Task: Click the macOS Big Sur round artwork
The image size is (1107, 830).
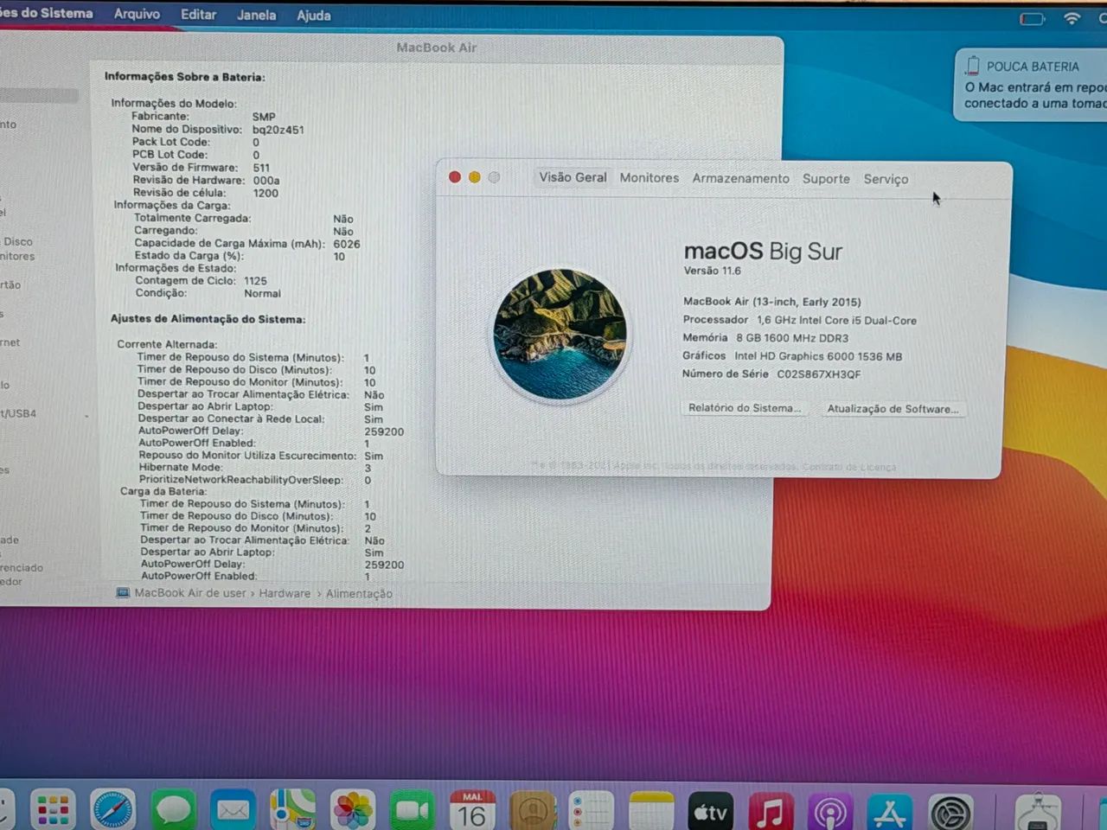Action: pyautogui.click(x=560, y=334)
